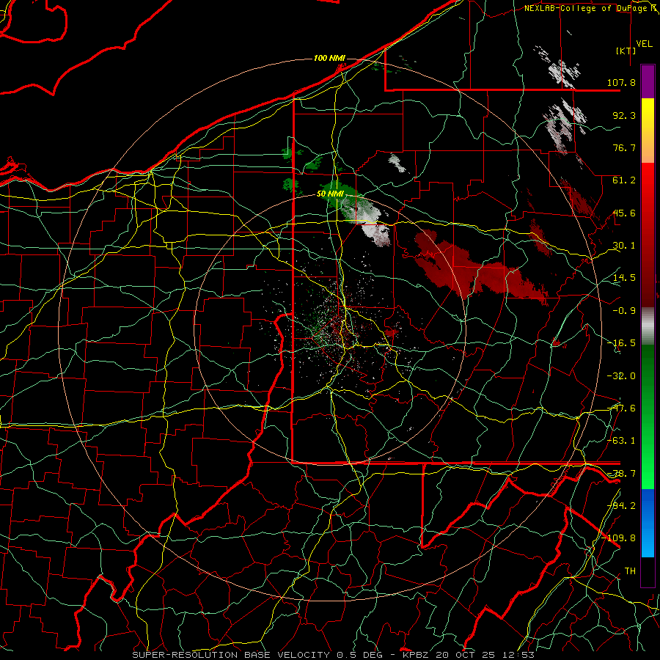Select the 92.3 value on velocity scale

[x=624, y=115]
